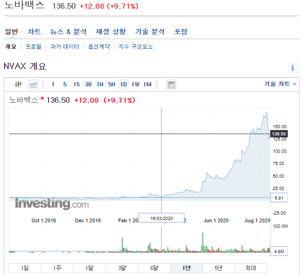Open 지수 구성요소 link

pyautogui.click(x=136, y=46)
